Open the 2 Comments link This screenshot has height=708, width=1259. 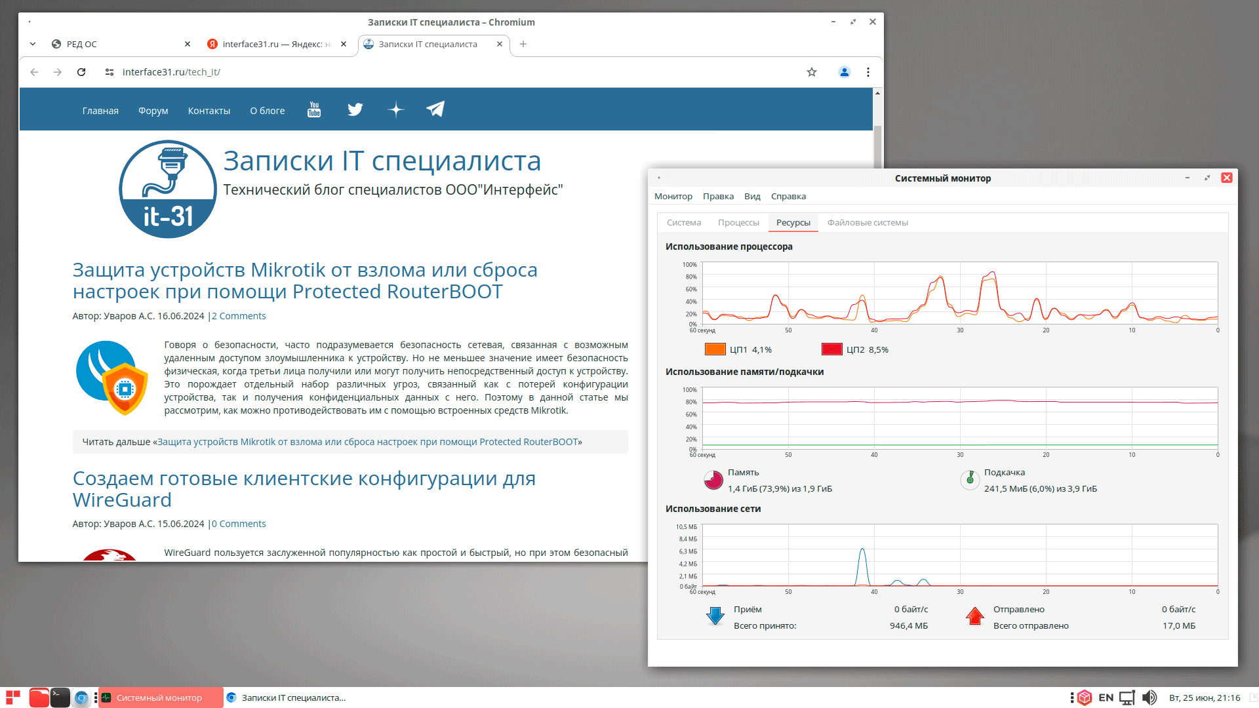(239, 316)
